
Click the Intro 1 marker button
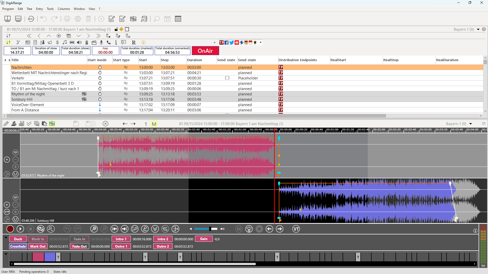pyautogui.click(x=121, y=239)
